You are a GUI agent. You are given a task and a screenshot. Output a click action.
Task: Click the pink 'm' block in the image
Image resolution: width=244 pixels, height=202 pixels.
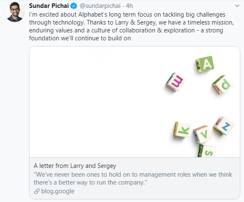tap(176, 81)
